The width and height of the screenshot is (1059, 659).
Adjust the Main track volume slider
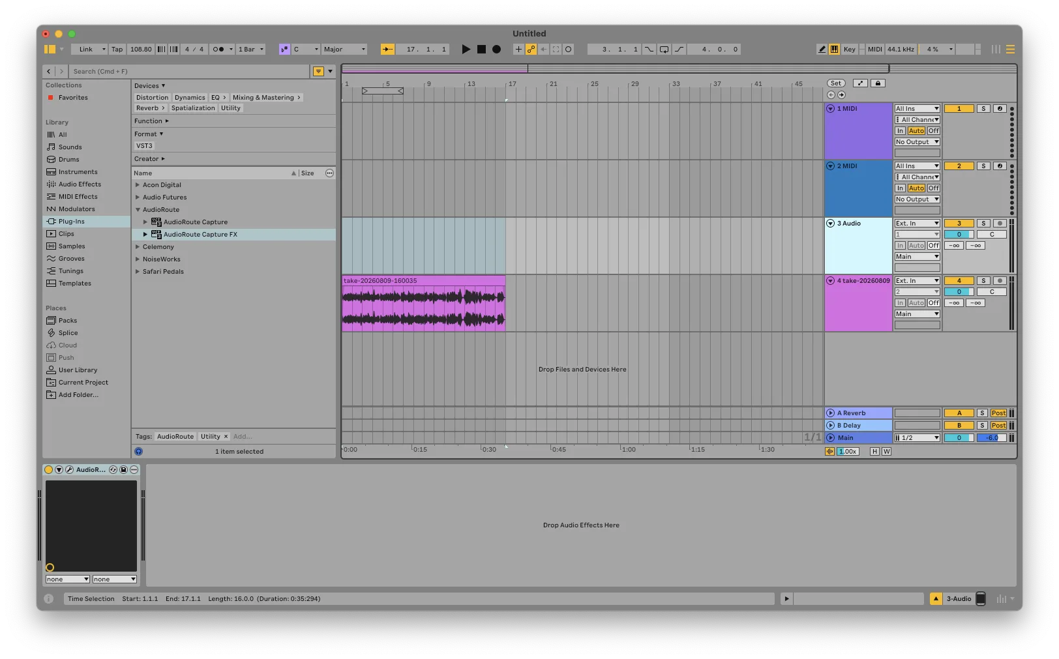[x=959, y=438]
